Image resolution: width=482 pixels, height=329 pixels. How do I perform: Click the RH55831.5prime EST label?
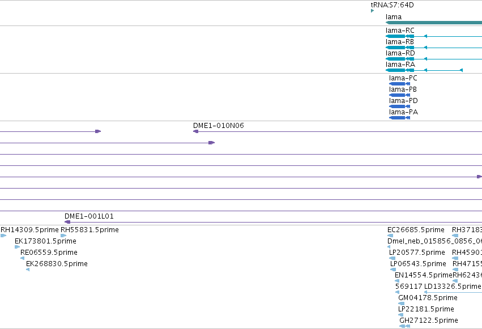89,230
